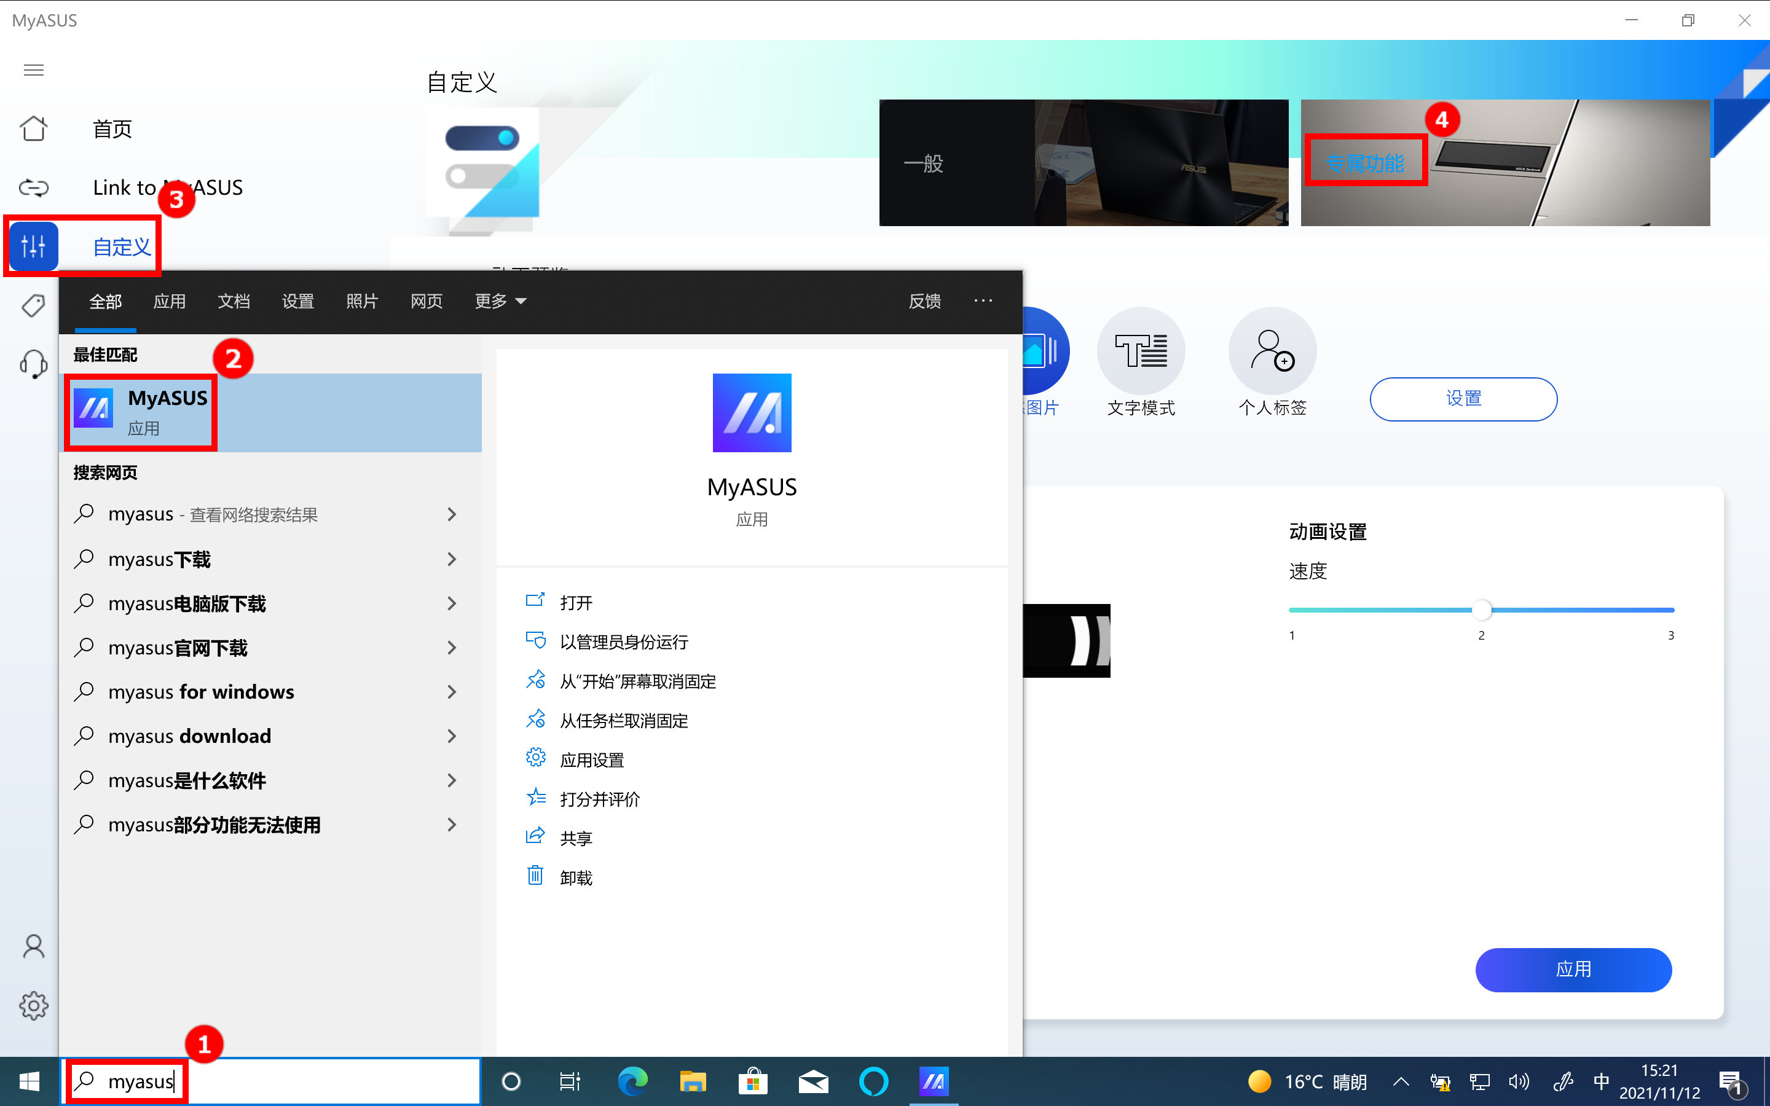Image resolution: width=1770 pixels, height=1106 pixels.
Task: Open the 专属功能 exclusive features banner
Action: (1505, 162)
